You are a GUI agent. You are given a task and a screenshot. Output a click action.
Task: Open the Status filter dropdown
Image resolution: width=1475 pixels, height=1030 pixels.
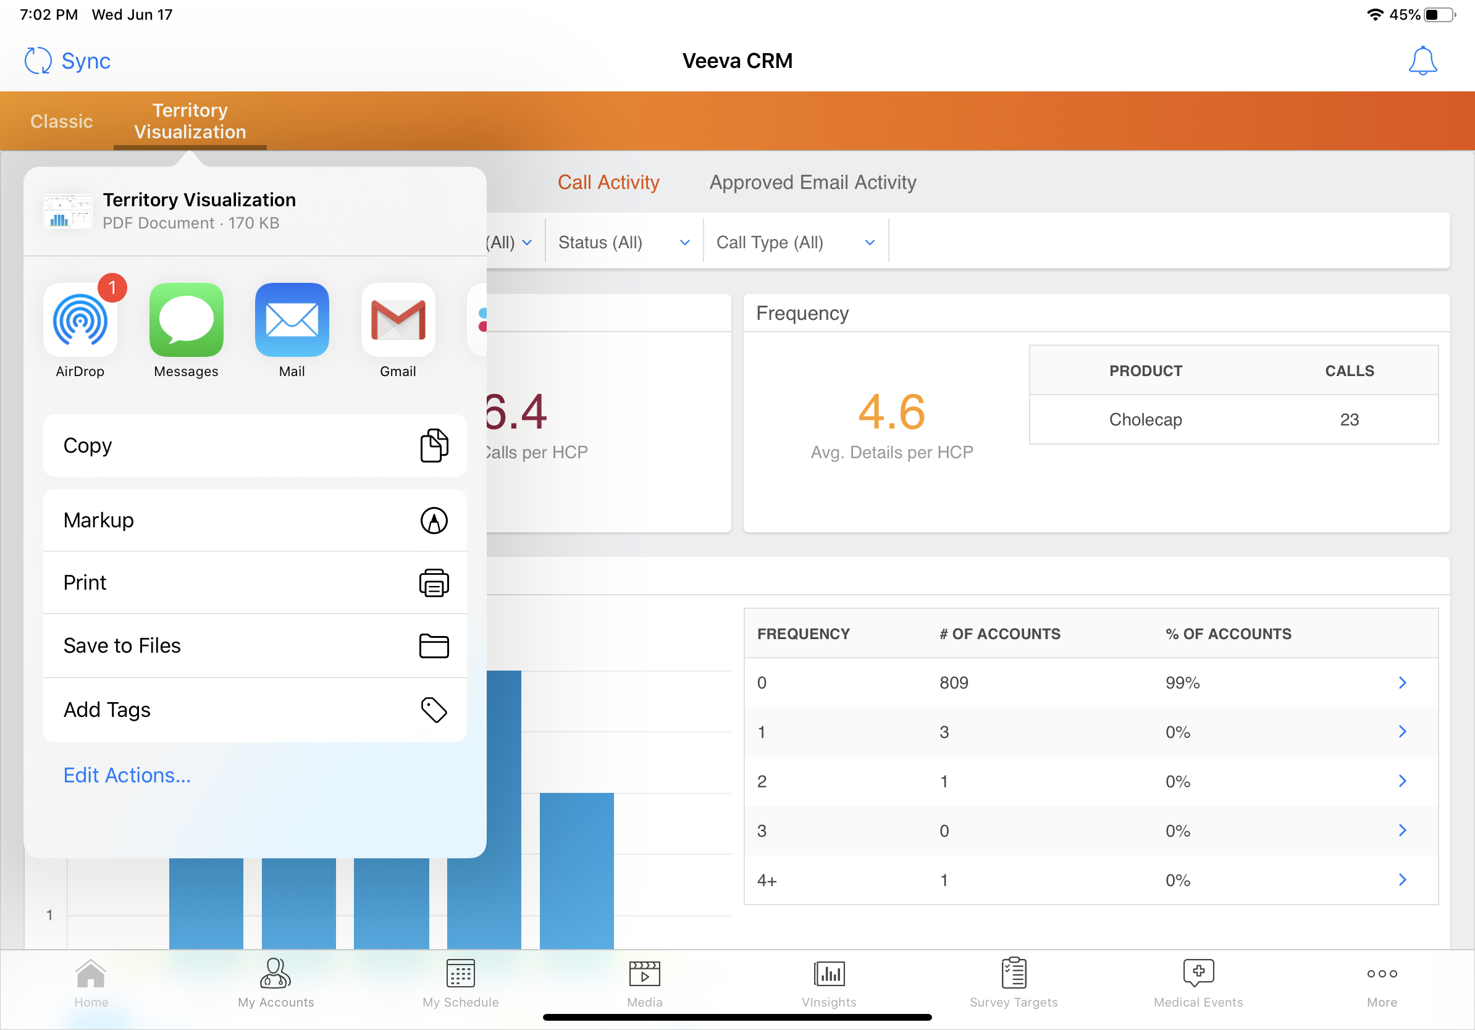pos(623,242)
